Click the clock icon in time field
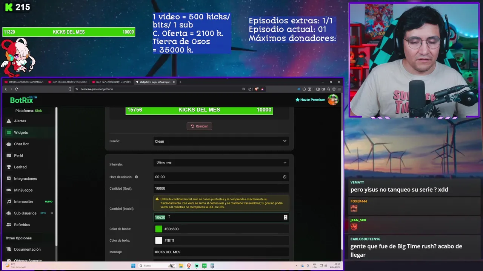The width and height of the screenshot is (483, 271). [x=285, y=177]
